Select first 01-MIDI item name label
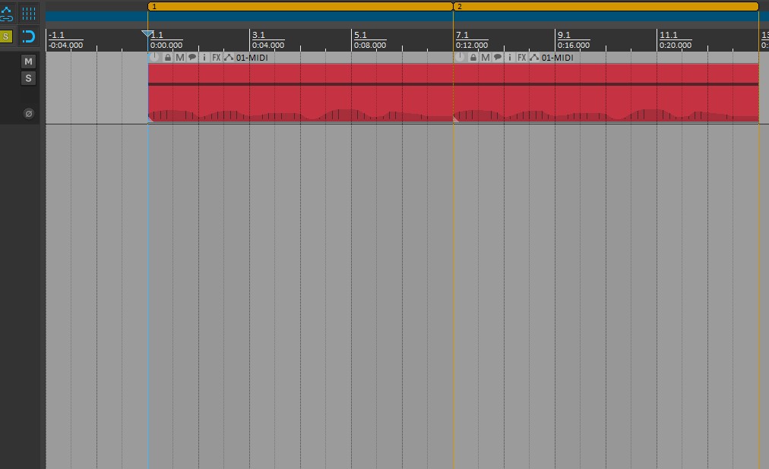This screenshot has height=469, width=769. coord(252,57)
